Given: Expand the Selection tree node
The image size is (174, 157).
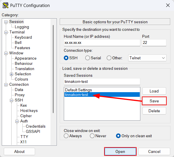Looking at the screenshot, I should [x=12, y=74].
